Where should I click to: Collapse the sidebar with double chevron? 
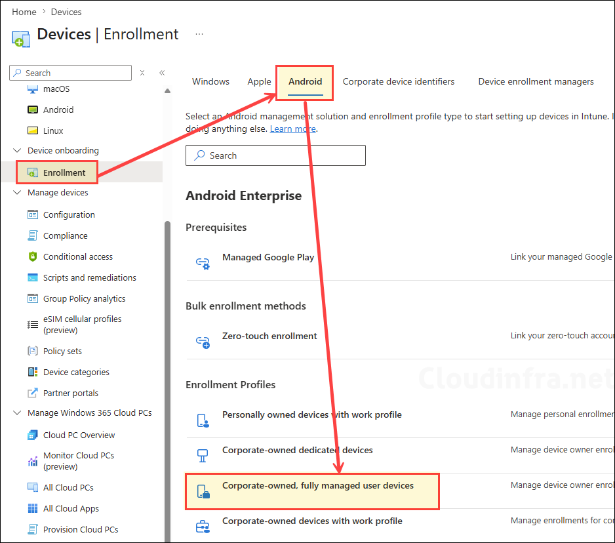click(162, 73)
